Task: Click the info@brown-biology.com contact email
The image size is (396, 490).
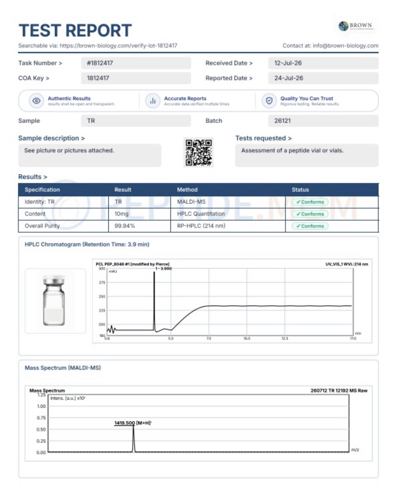Action: (345, 46)
